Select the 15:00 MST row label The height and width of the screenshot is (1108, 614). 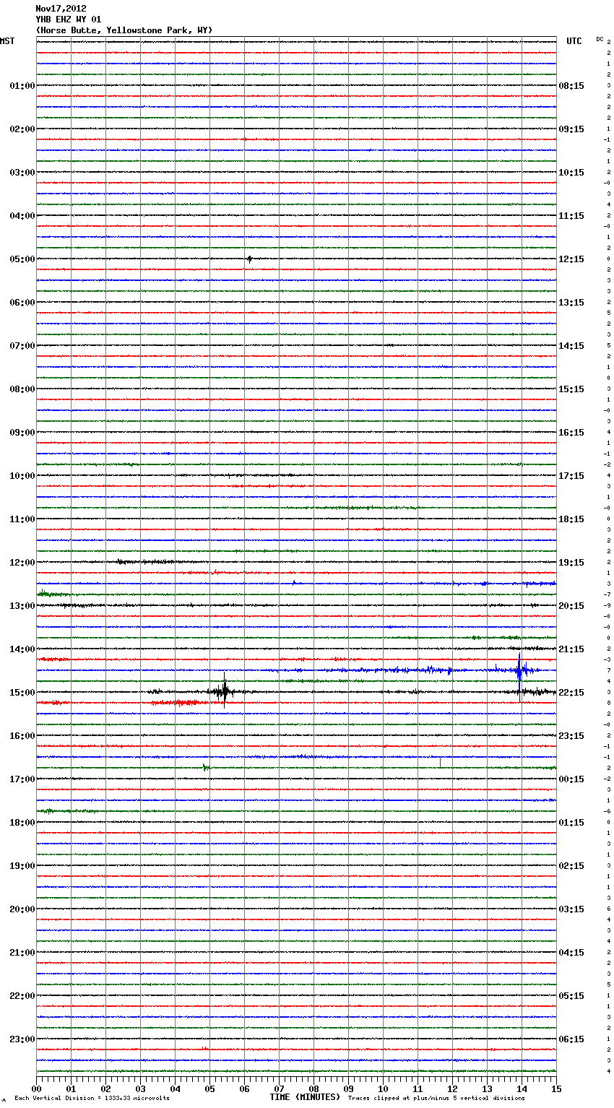(22, 693)
